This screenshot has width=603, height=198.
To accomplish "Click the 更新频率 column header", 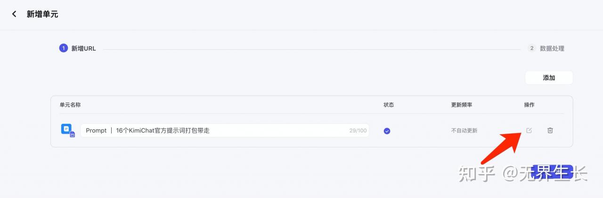I will click(x=462, y=105).
